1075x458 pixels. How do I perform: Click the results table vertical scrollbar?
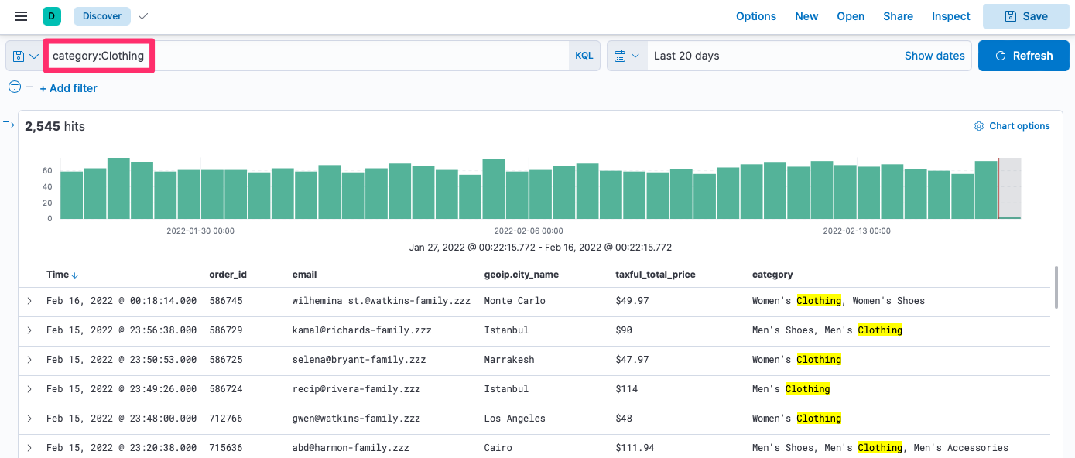click(1056, 288)
